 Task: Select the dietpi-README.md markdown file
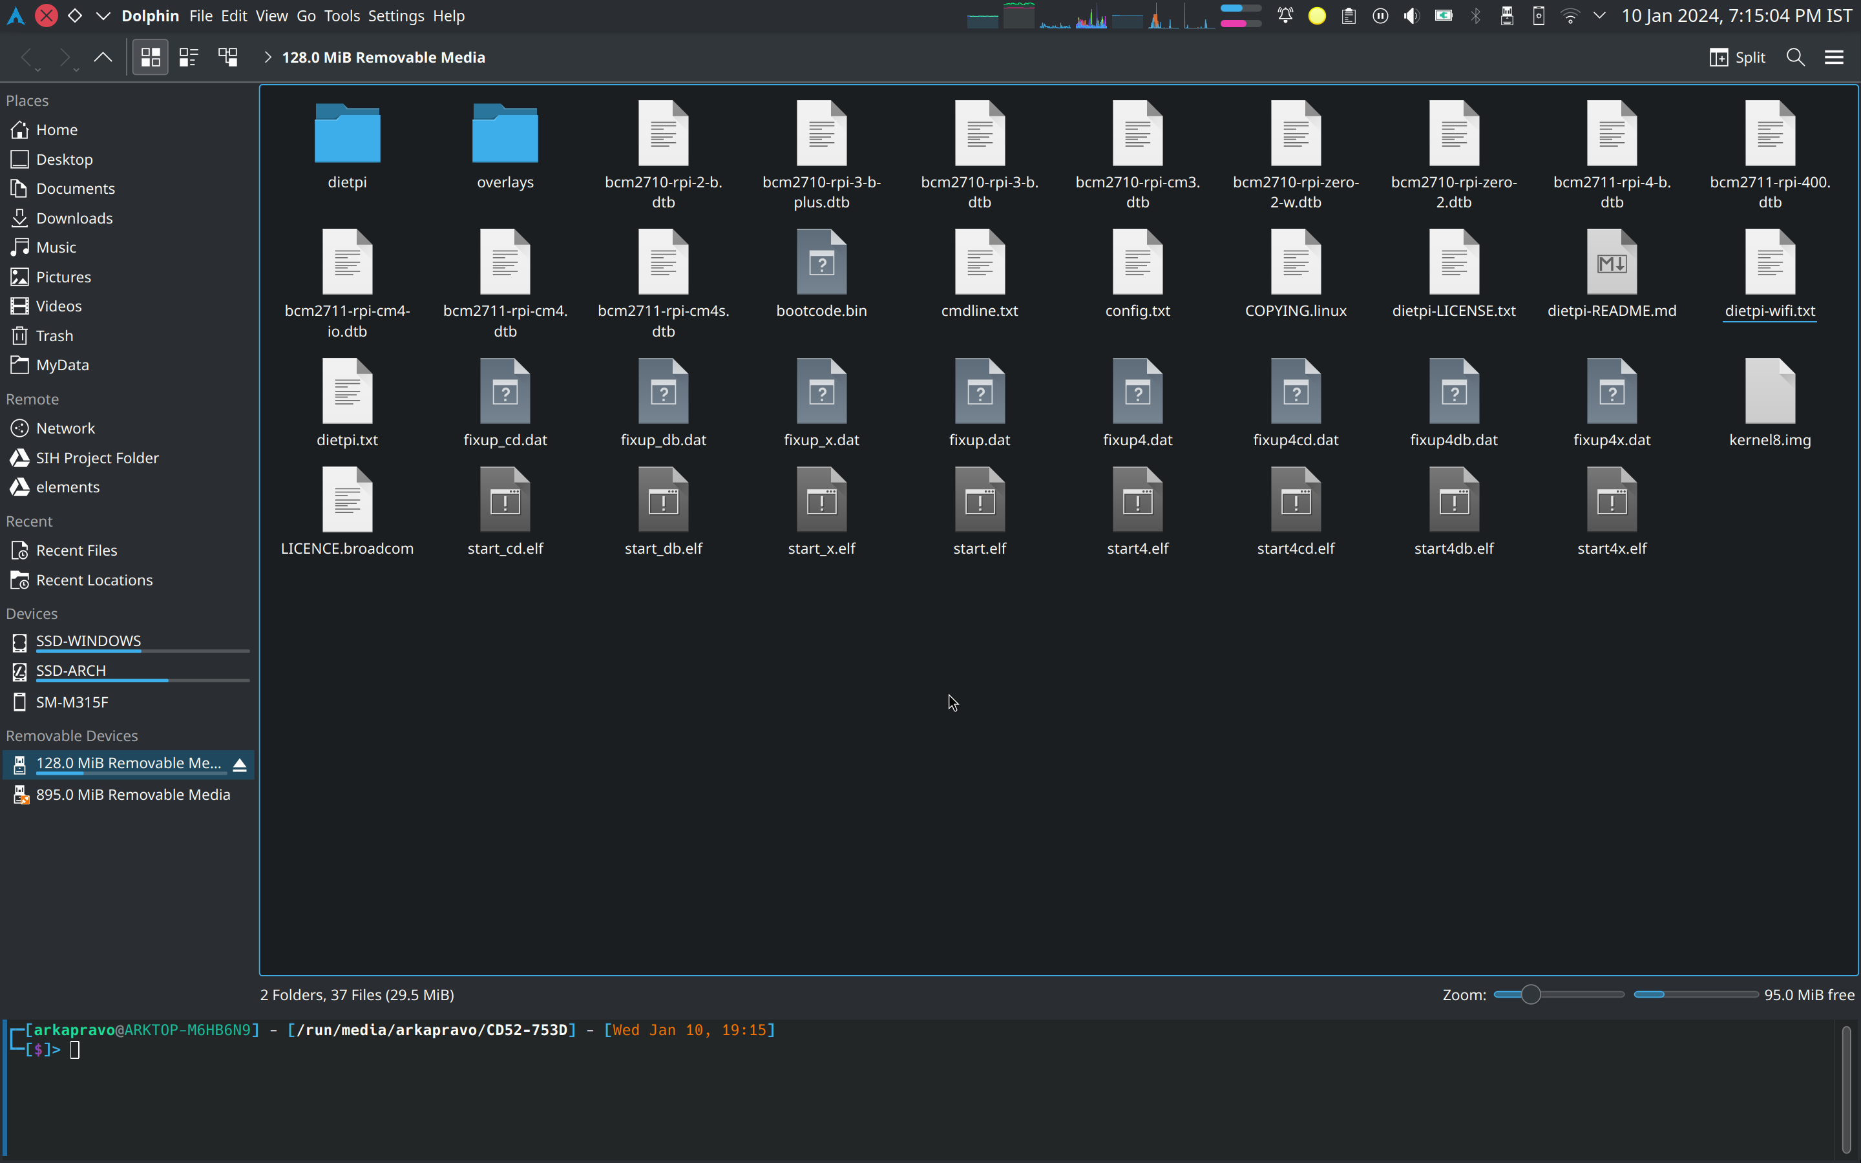pyautogui.click(x=1611, y=263)
